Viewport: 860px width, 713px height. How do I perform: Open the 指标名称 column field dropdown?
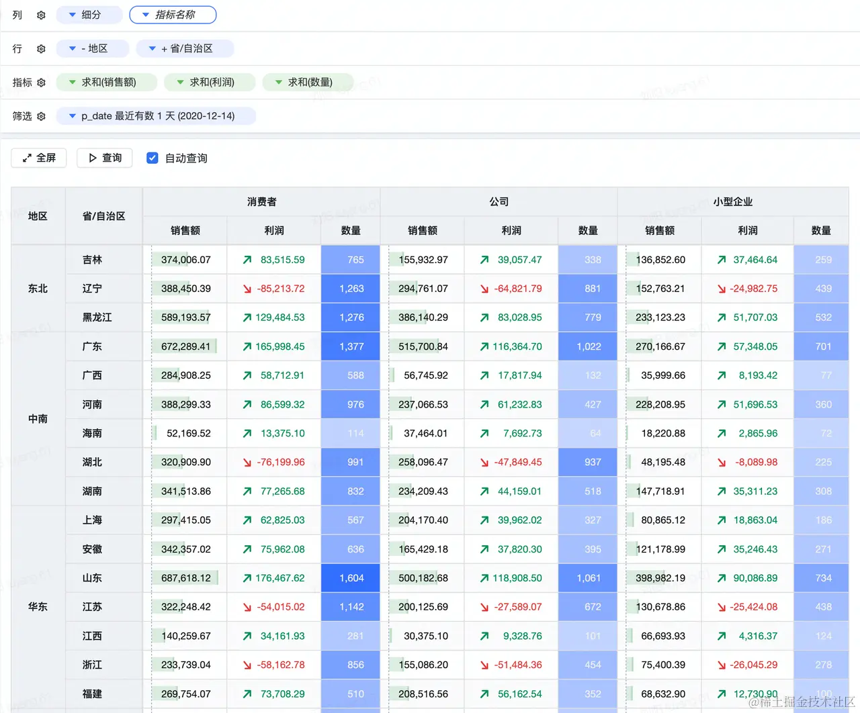tap(173, 15)
